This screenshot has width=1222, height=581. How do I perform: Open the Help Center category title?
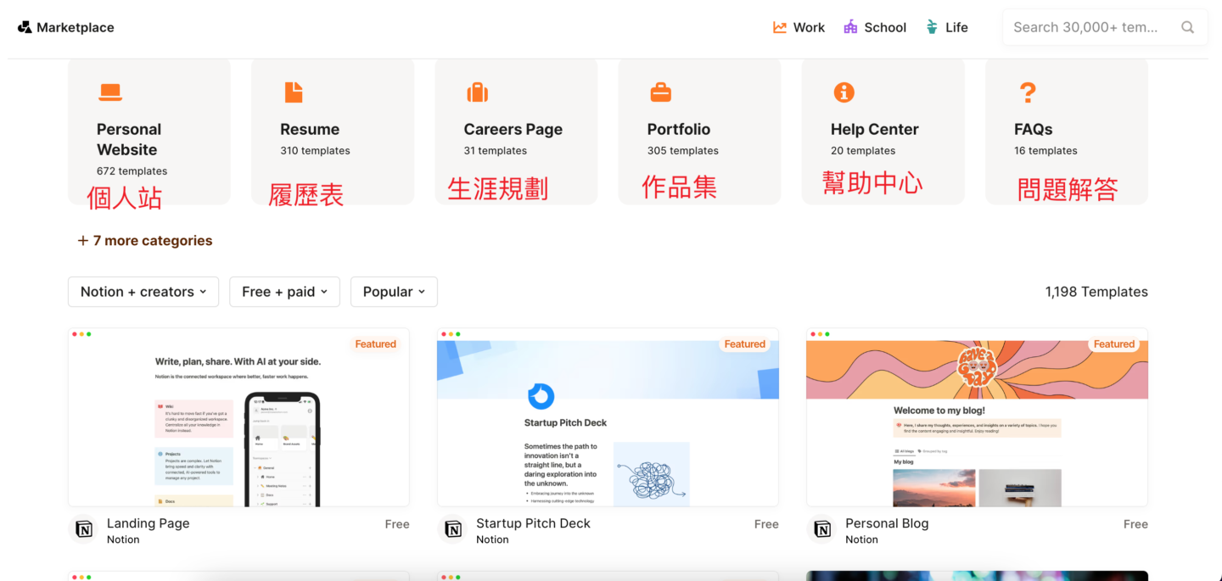(875, 129)
